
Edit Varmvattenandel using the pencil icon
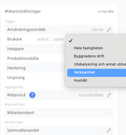(x=109, y=130)
